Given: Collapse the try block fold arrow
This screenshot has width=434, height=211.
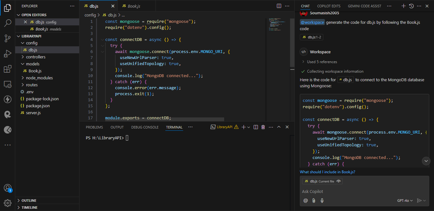Looking at the screenshot, I should point(102,46).
